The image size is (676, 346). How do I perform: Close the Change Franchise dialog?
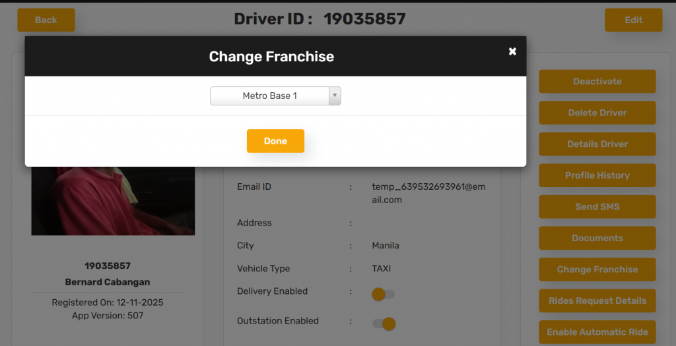click(512, 51)
